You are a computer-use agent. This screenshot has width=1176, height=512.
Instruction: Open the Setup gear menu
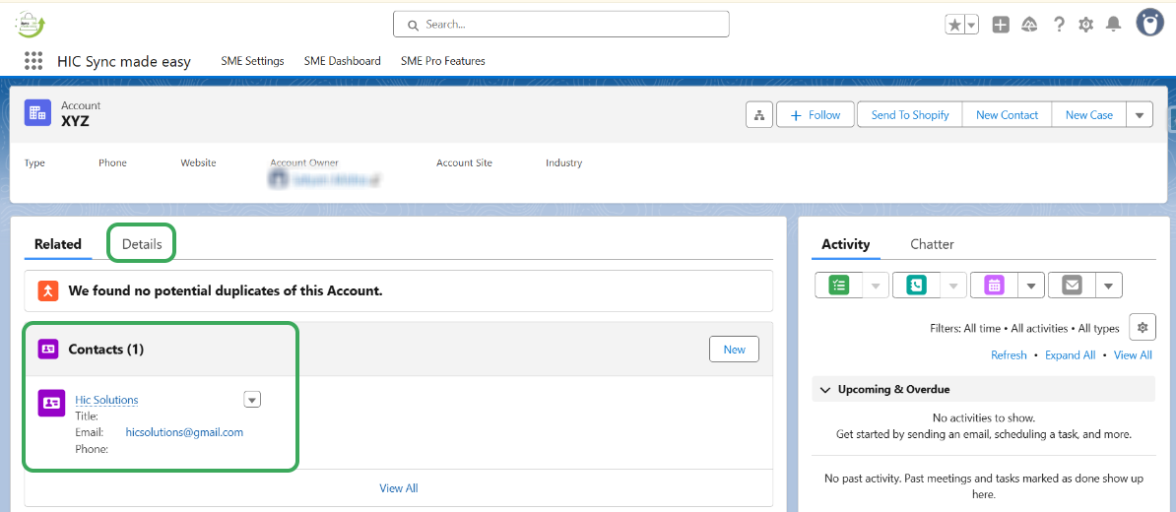1085,25
